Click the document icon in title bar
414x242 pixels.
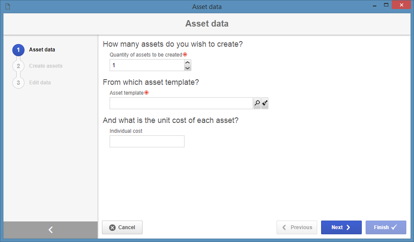tap(8, 6)
